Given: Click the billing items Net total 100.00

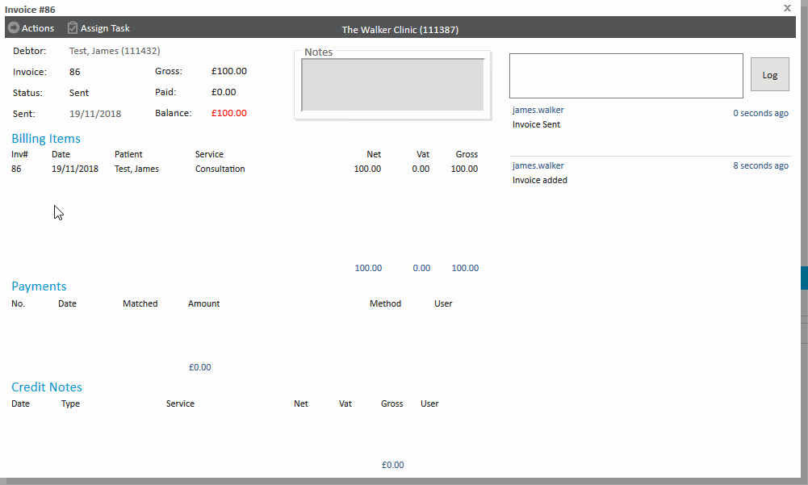Looking at the screenshot, I should 368,268.
